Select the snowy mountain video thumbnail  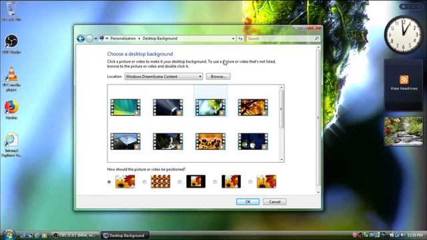[125, 141]
